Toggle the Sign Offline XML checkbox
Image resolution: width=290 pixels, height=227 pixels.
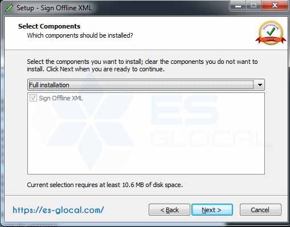pos(33,98)
